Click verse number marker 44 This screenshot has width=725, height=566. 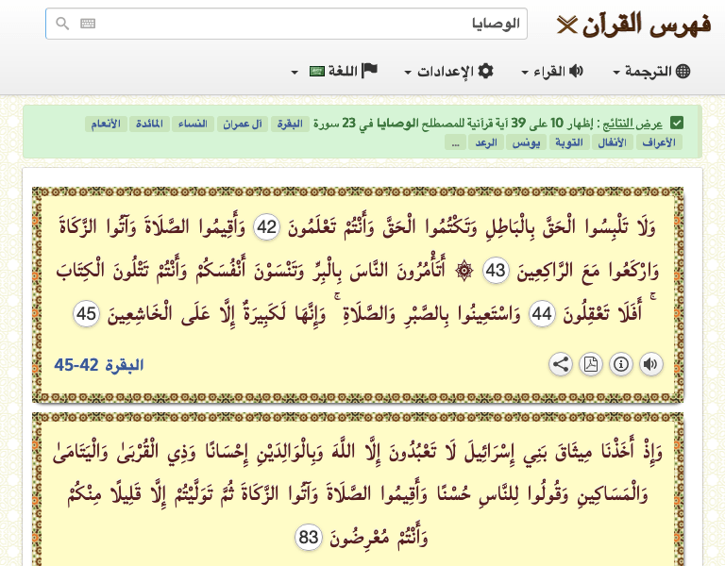542,314
